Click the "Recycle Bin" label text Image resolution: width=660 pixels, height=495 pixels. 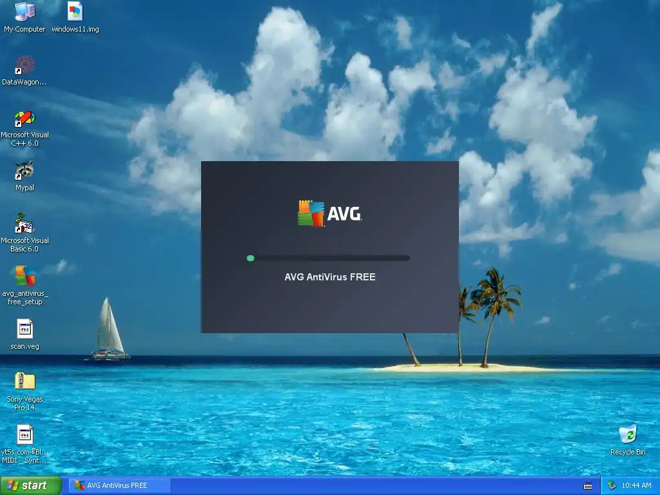(628, 452)
